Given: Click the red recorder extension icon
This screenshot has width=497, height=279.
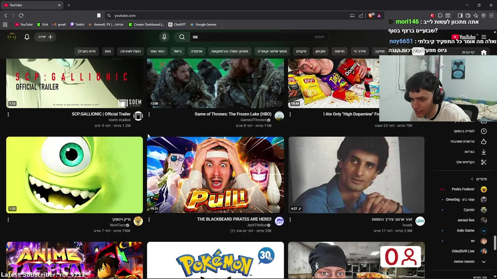Looking at the screenshot, I should click(432, 15).
